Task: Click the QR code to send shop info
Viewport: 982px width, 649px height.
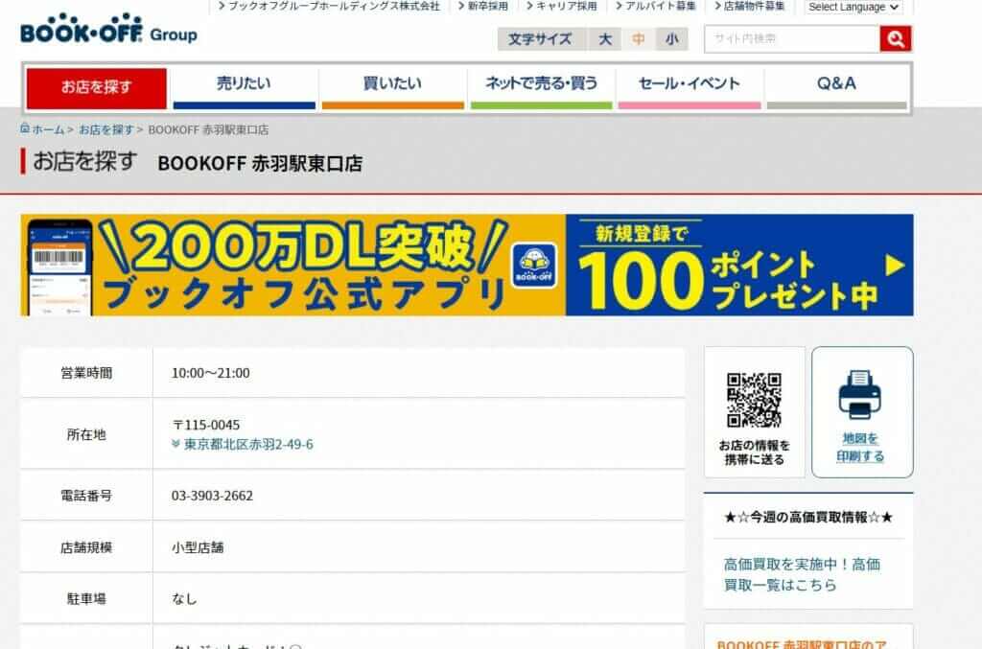Action: [754, 401]
